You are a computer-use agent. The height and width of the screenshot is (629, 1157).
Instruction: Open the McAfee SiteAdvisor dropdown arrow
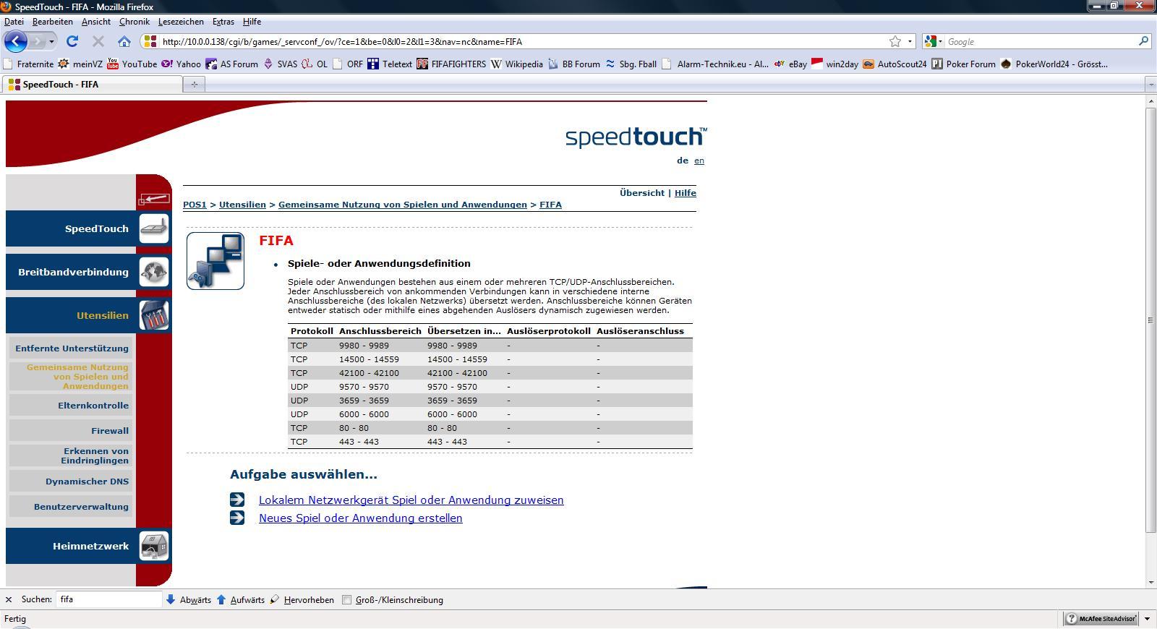point(1147,619)
